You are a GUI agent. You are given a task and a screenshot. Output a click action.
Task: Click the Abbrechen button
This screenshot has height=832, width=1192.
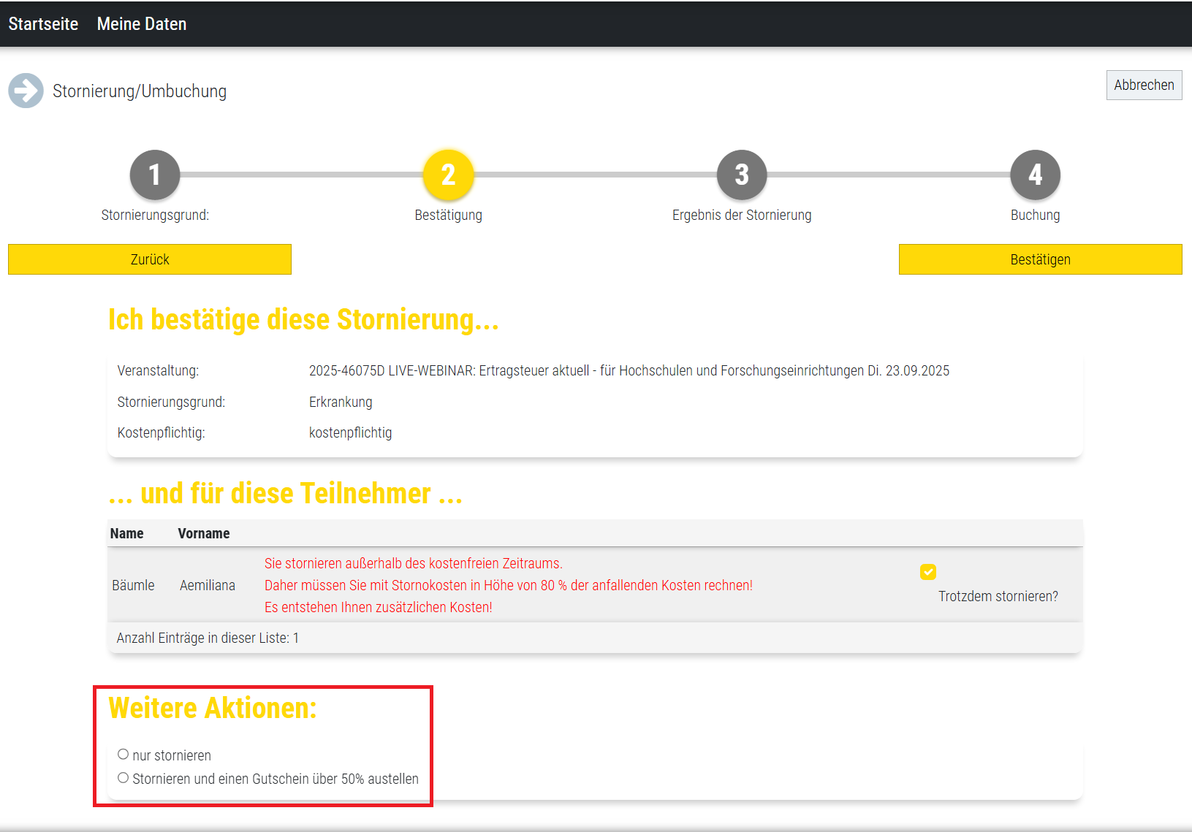point(1143,85)
